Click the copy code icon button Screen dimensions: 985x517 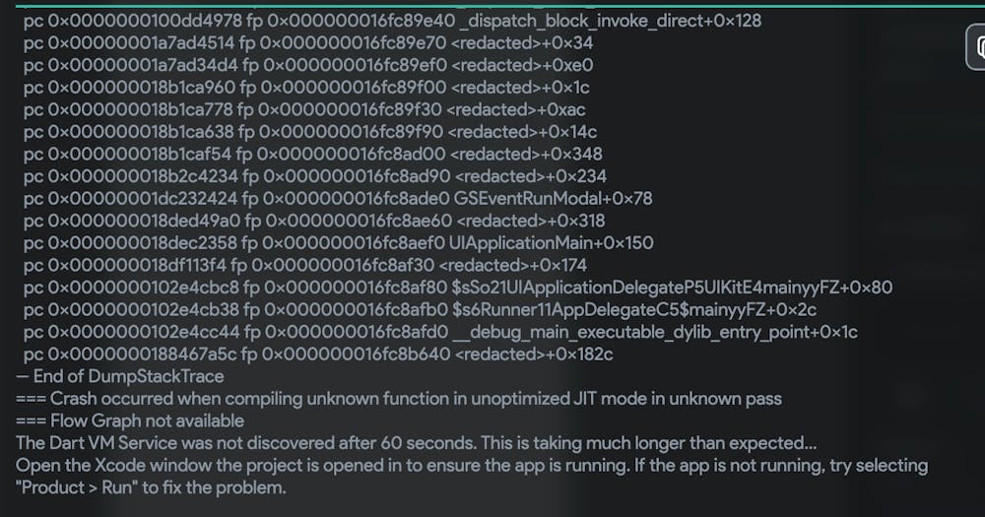(975, 46)
